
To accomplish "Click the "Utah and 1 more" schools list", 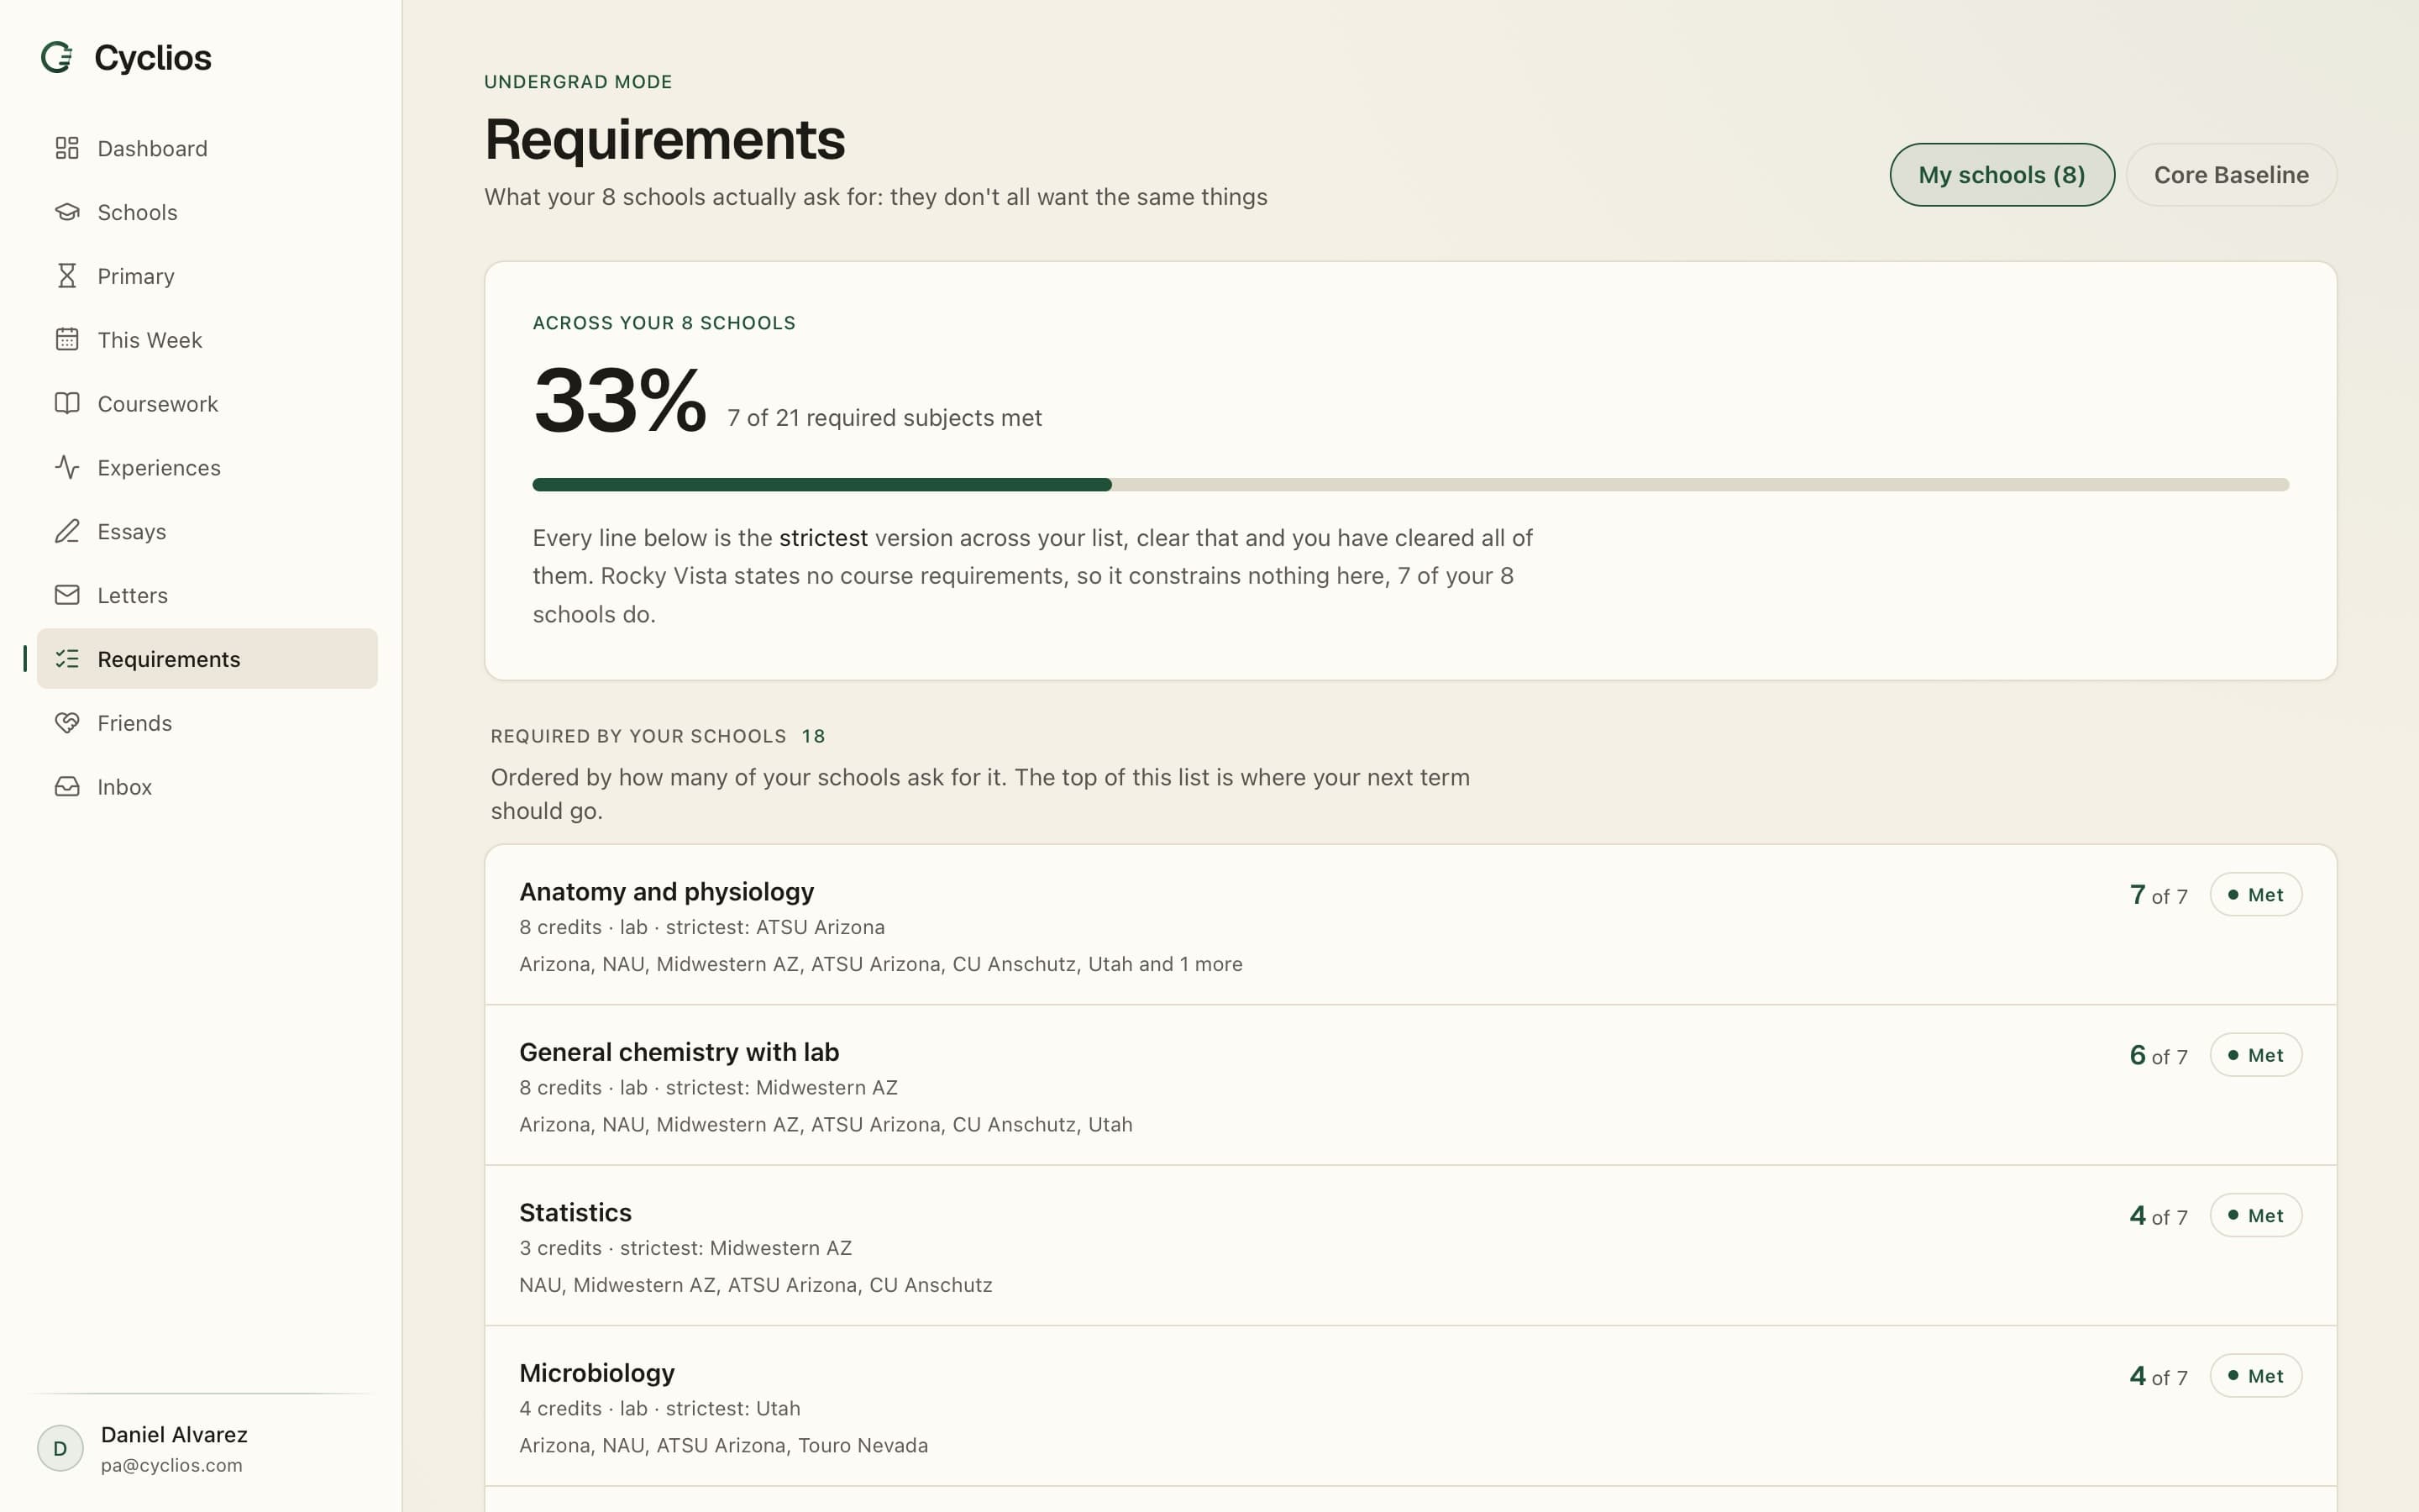I will 1164,964.
